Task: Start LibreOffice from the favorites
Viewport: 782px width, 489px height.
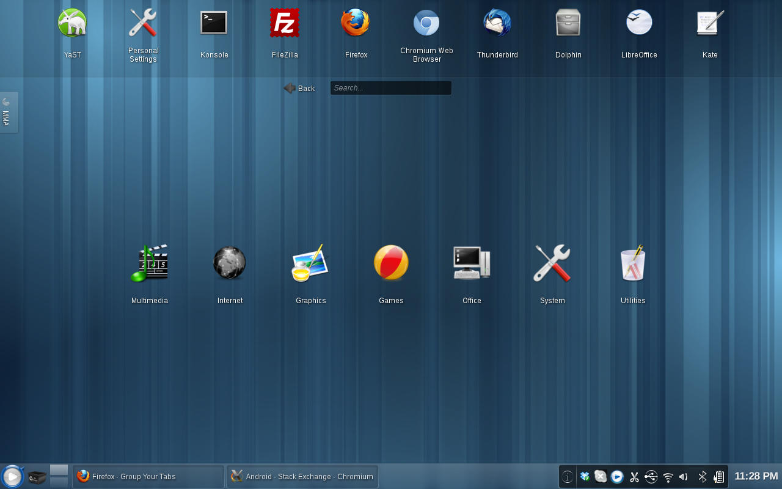Action: 639,23
